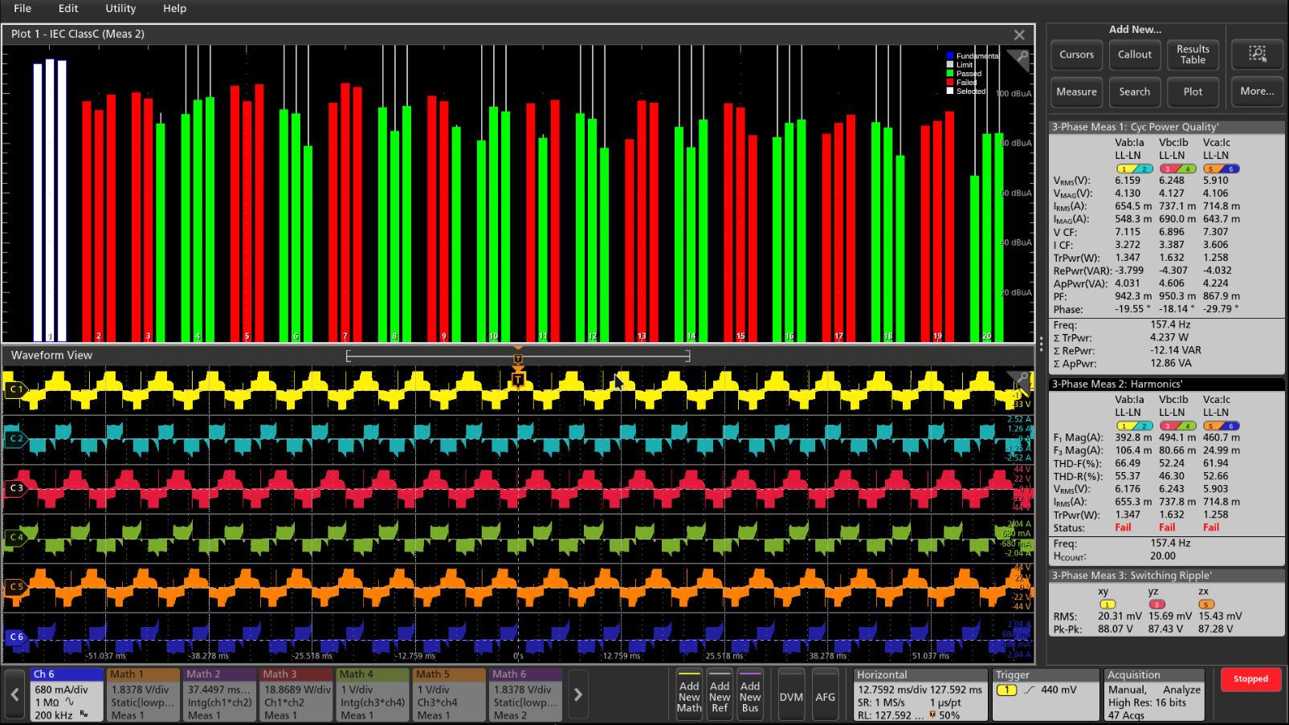Select the red C3 channel handle
The height and width of the screenshot is (725, 1289).
click(15, 488)
